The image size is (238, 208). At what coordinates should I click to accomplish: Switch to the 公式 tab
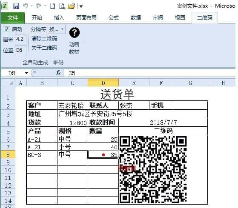pos(114,18)
